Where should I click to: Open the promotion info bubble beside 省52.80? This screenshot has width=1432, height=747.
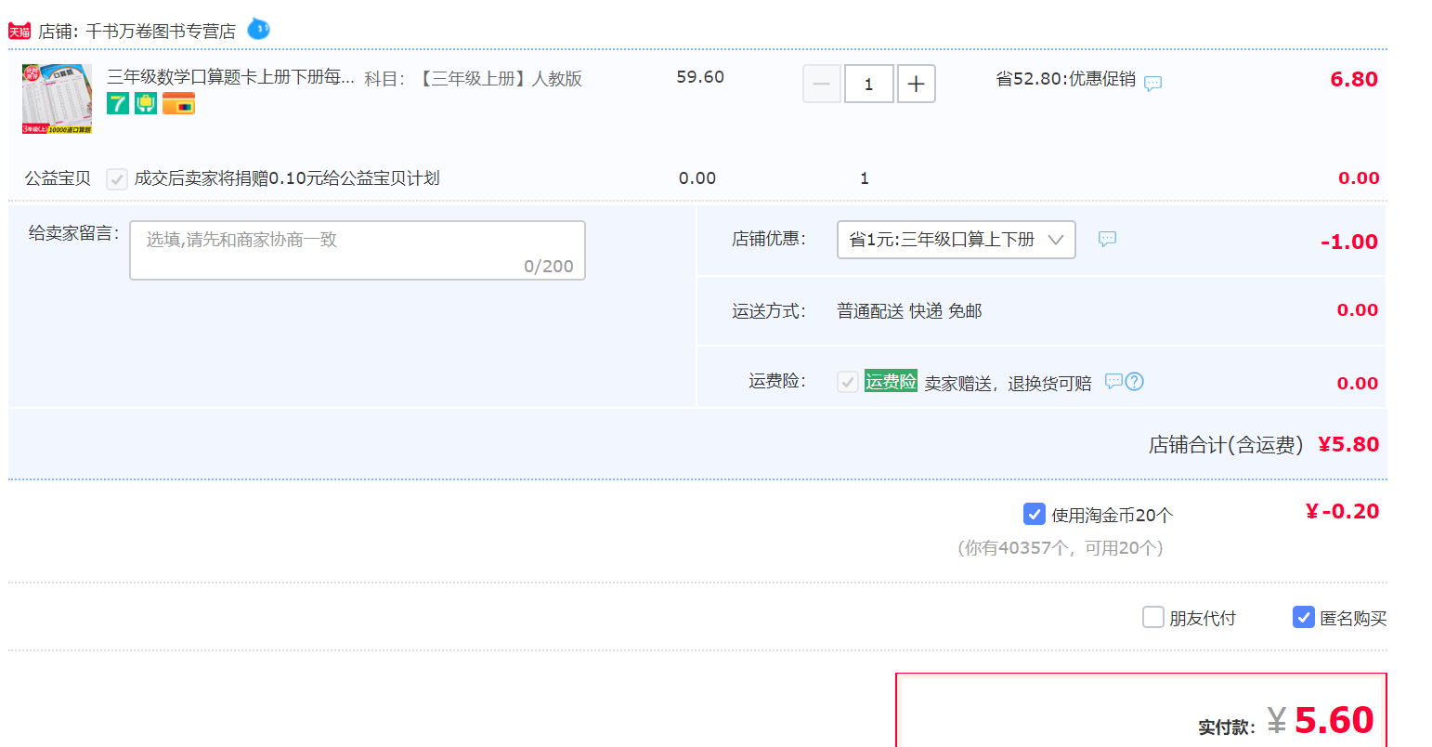[x=1152, y=84]
